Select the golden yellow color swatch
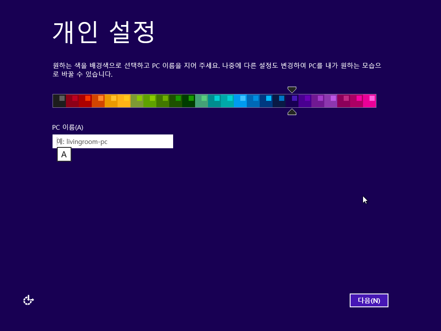This screenshot has height=331, width=441. click(124, 101)
